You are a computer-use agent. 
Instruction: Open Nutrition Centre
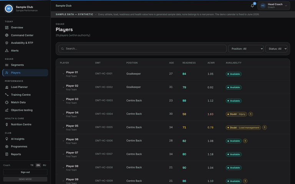(25, 125)
